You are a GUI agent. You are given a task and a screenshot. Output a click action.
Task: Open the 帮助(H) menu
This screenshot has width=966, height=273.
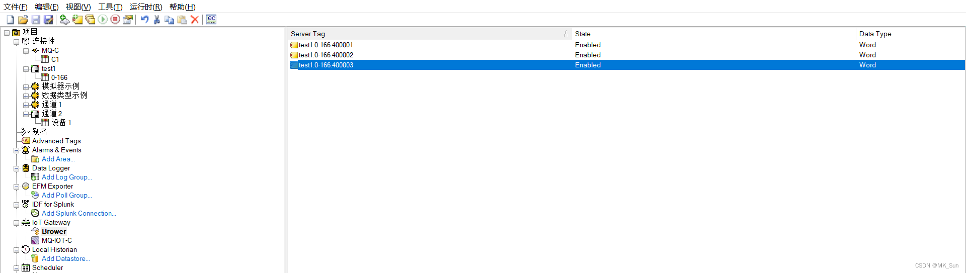[183, 7]
